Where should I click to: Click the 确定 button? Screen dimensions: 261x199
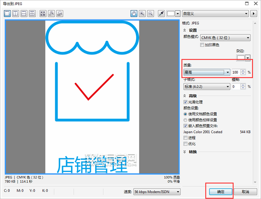tap(221, 192)
